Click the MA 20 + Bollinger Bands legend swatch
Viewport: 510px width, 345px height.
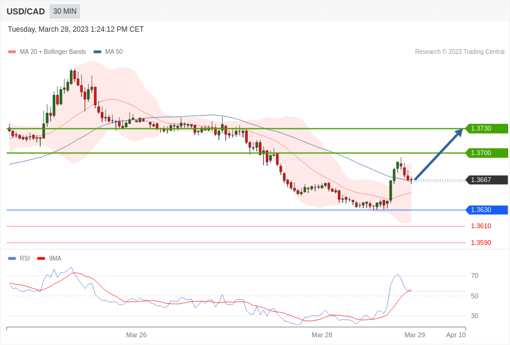coord(12,52)
